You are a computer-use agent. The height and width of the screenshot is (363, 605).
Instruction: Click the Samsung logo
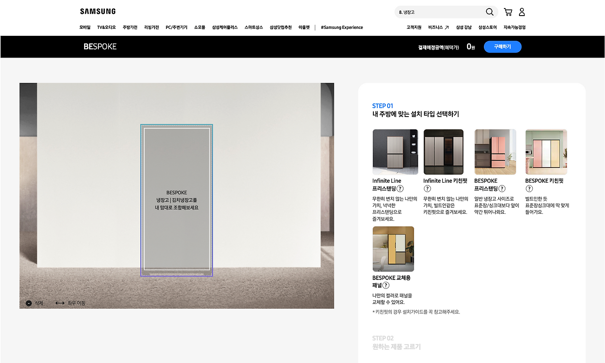click(x=98, y=11)
